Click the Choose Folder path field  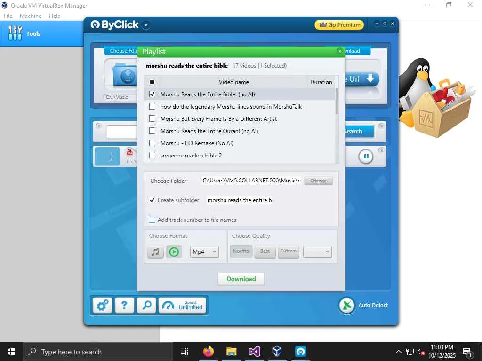coord(251,180)
